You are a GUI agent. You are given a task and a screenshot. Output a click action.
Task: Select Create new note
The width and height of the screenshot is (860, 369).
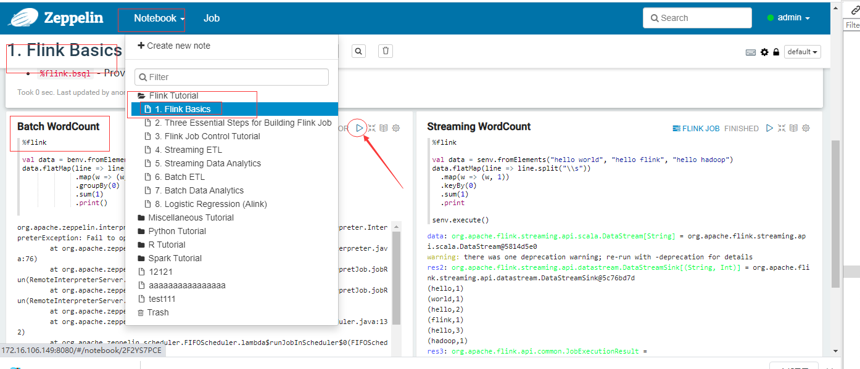tap(174, 46)
